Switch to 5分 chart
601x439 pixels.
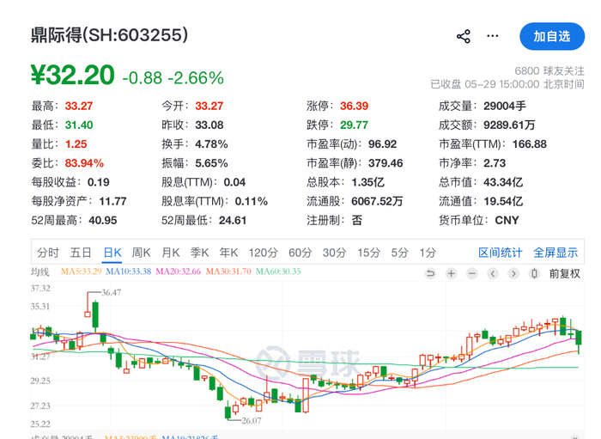tap(399, 253)
